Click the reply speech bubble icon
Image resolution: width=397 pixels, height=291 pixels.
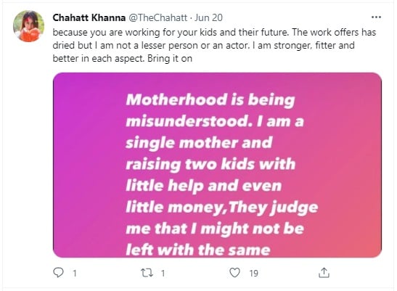coord(58,273)
